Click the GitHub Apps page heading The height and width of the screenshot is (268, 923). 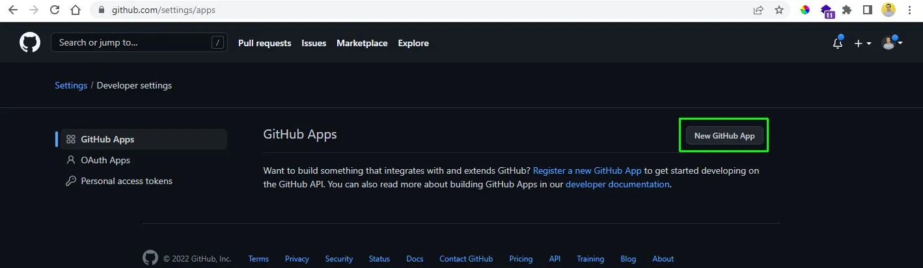point(300,135)
